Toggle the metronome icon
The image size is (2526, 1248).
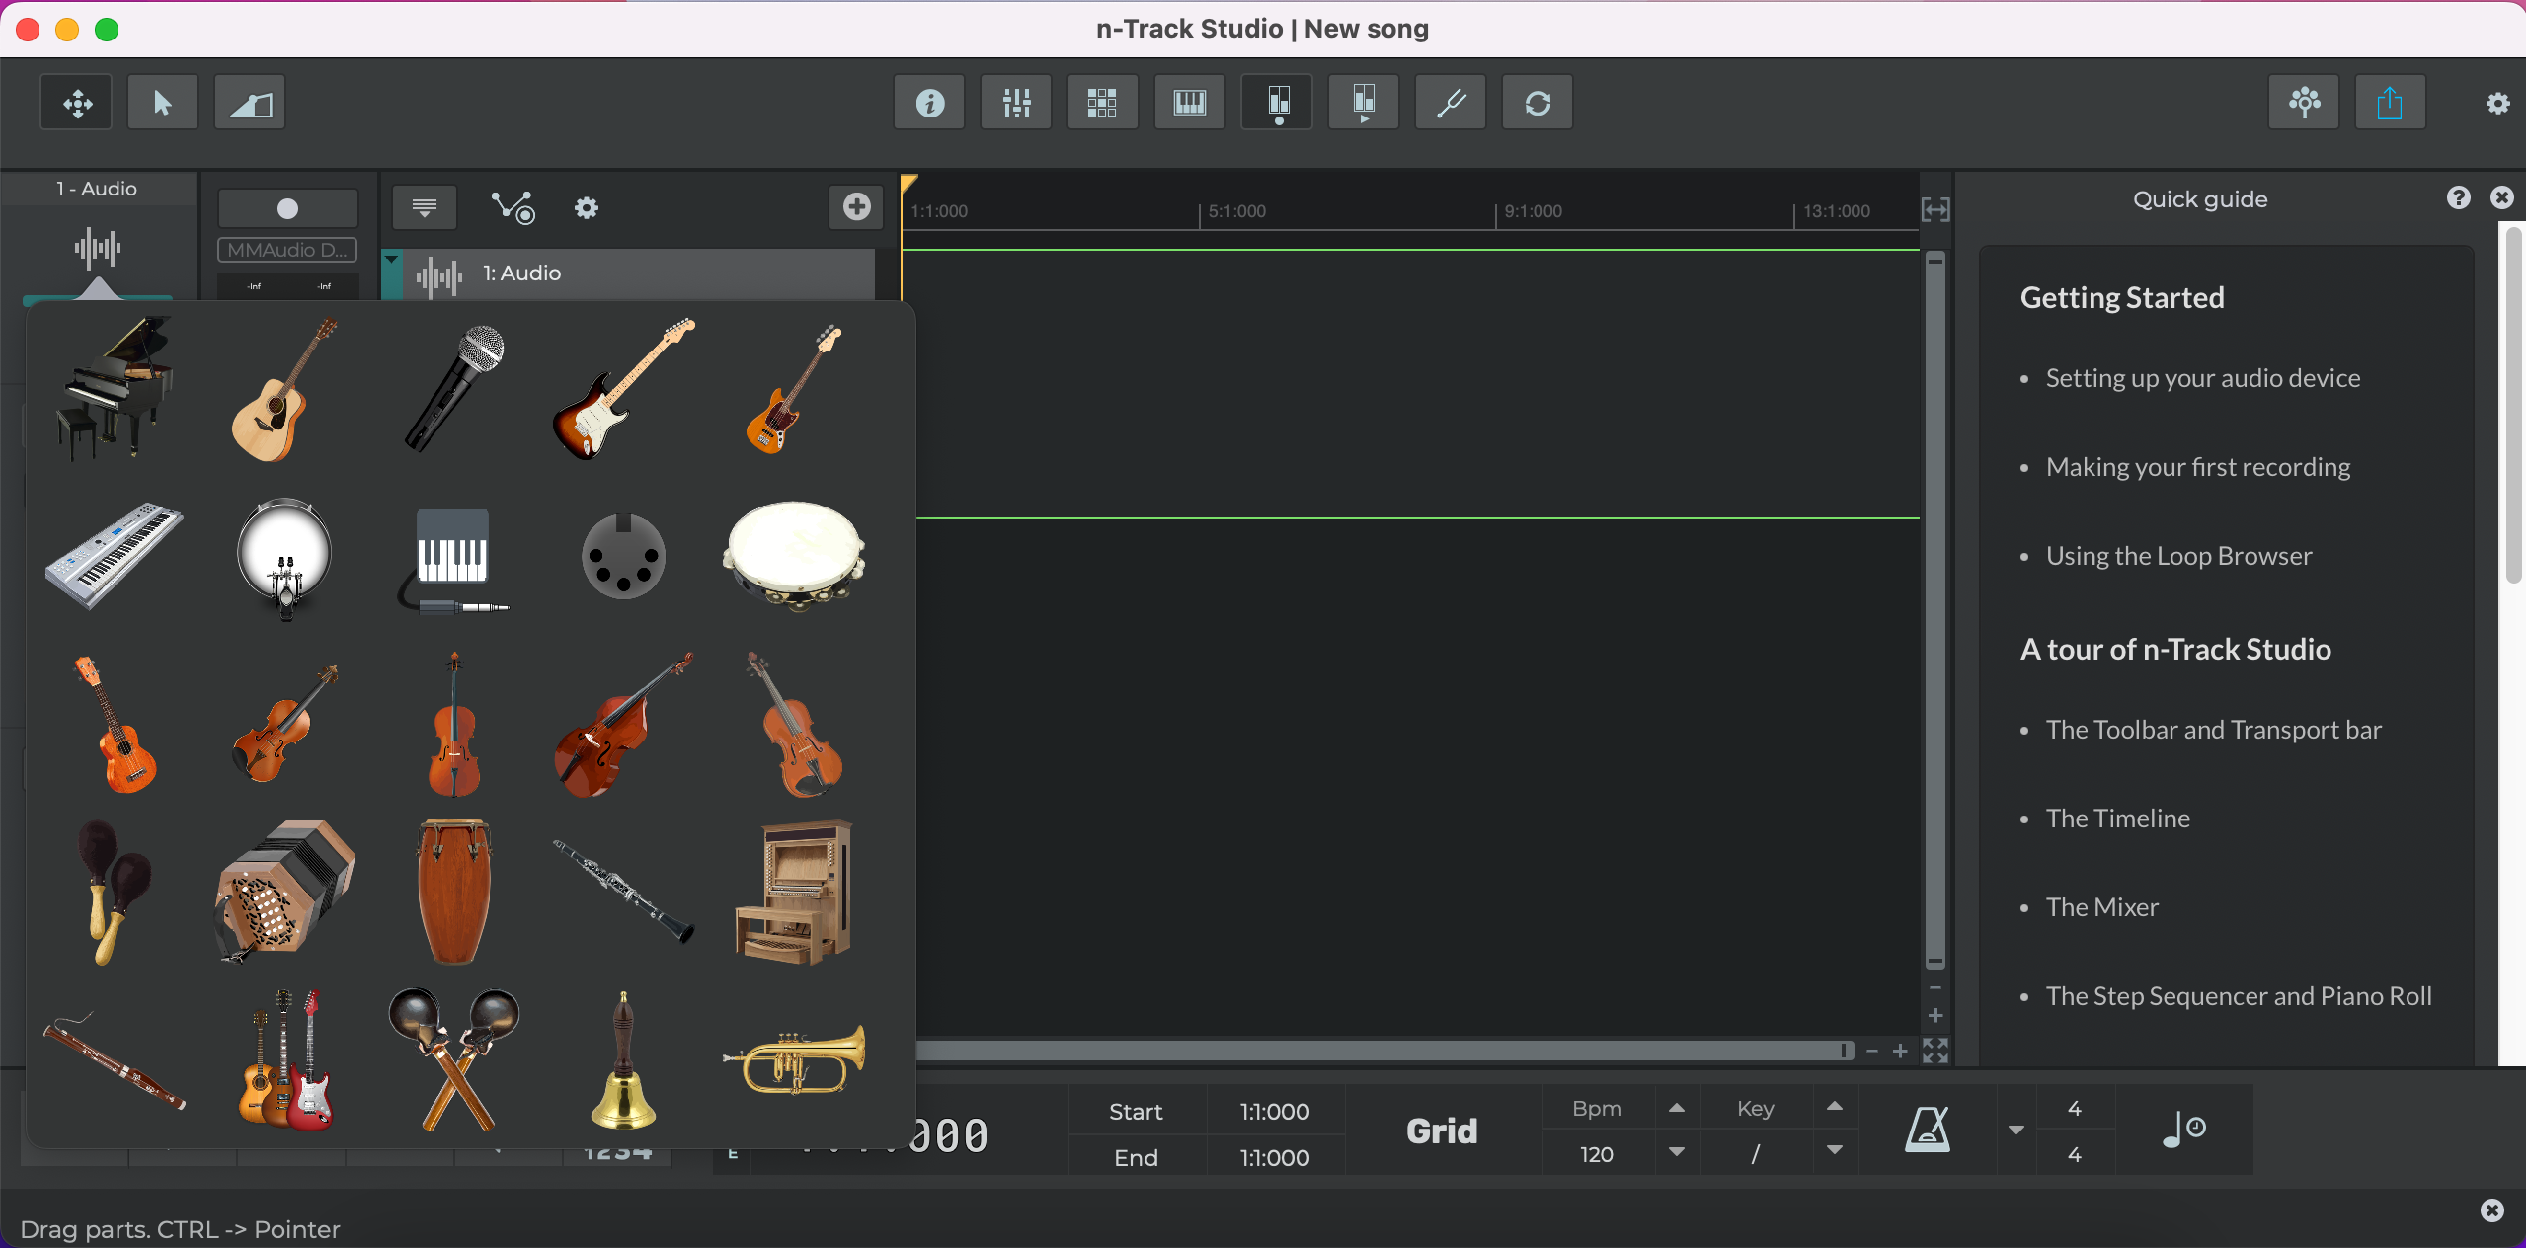coord(1927,1130)
